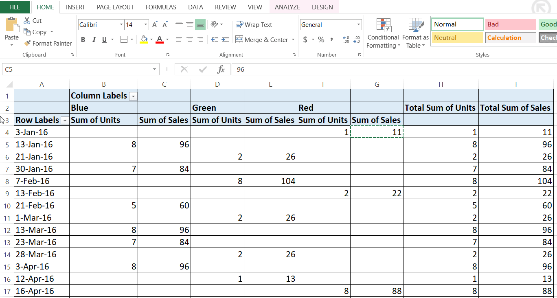This screenshot has width=557, height=298.
Task: Toggle Wrap Text
Action: point(254,24)
